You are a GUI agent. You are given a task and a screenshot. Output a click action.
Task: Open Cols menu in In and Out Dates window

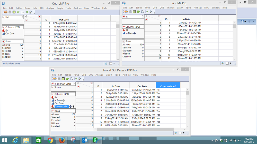(x=84, y=75)
